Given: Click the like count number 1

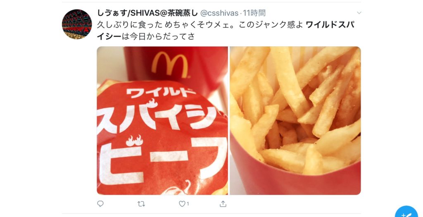Looking at the screenshot, I should [188, 204].
